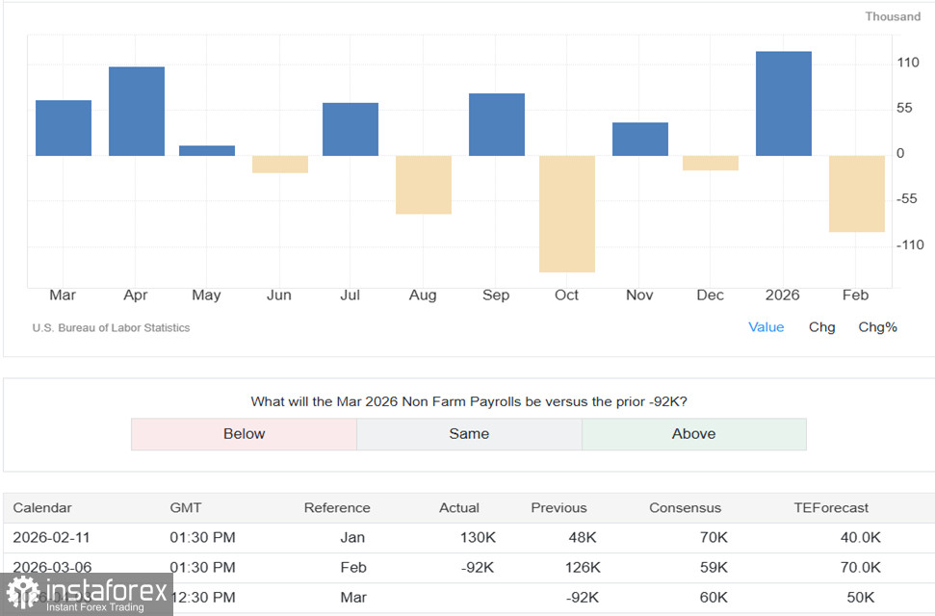Vote Below for Mar 2026 payrolls
Image resolution: width=935 pixels, height=616 pixels.
coord(244,434)
